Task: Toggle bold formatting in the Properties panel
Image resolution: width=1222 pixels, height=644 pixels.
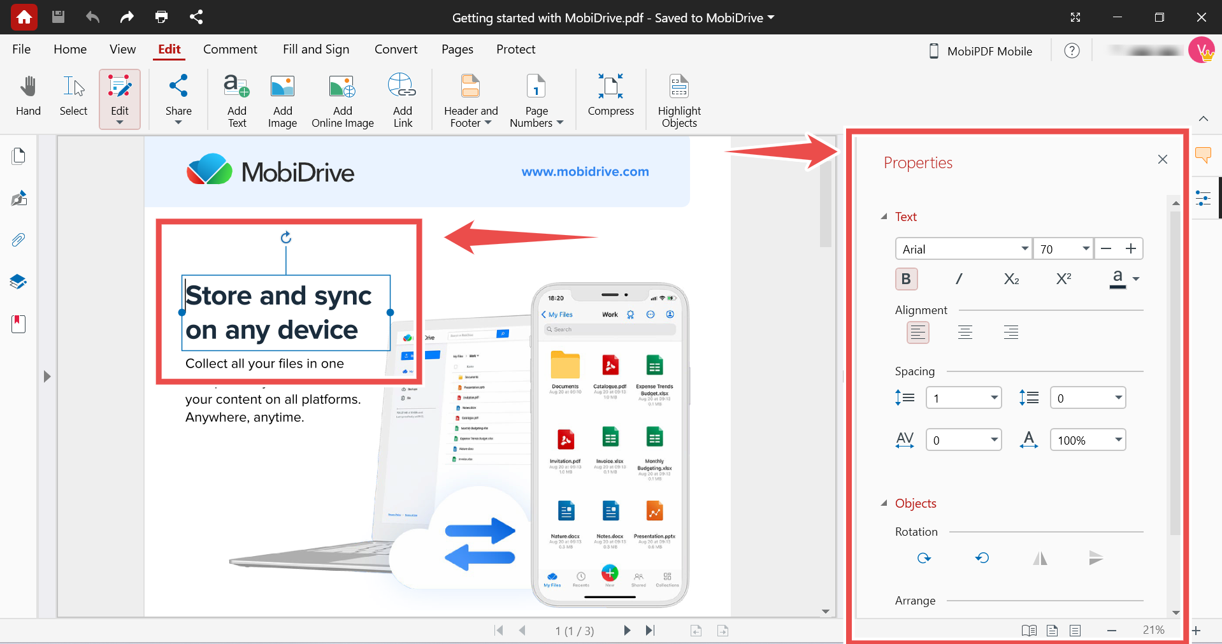Action: (906, 278)
